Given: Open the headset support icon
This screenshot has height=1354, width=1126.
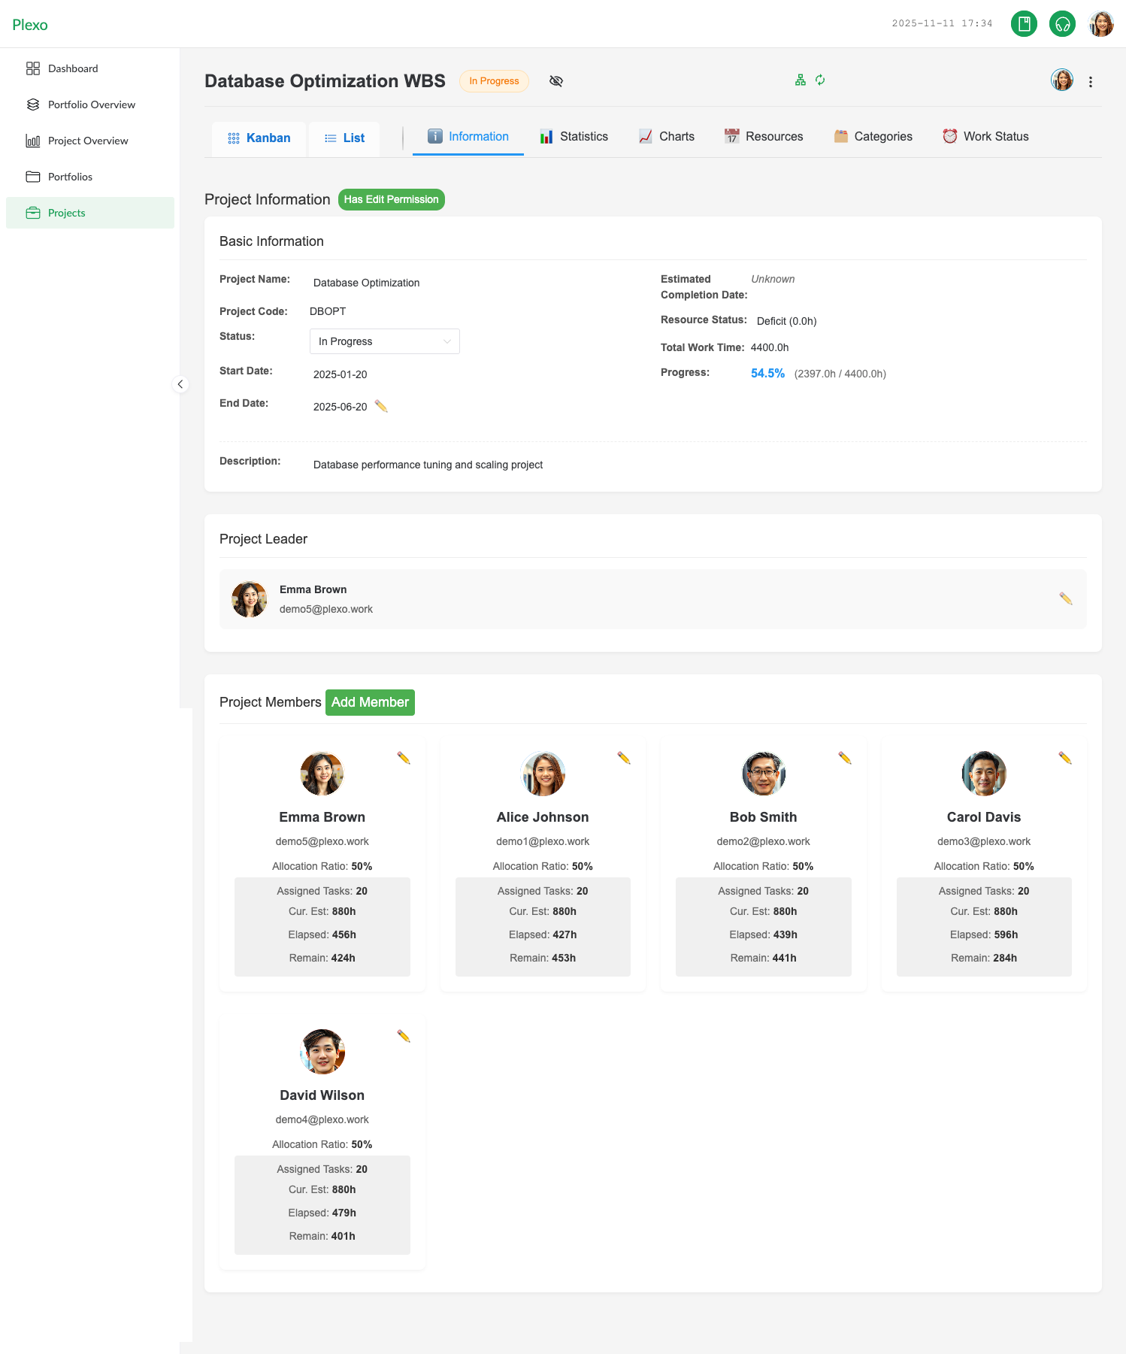Looking at the screenshot, I should 1062,24.
